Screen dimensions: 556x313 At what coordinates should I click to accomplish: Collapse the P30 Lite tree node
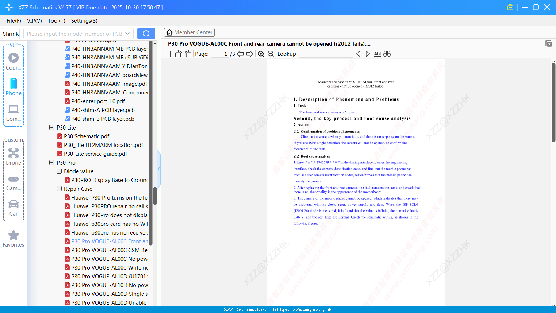[52, 127]
